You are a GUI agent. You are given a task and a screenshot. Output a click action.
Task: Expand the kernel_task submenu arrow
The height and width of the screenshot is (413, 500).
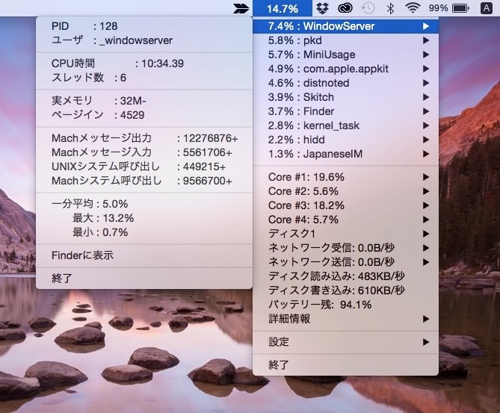[426, 125]
